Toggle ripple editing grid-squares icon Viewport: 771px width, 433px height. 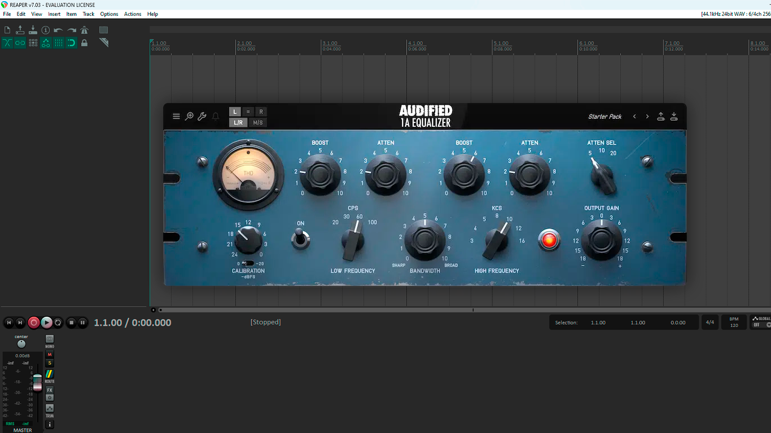click(33, 43)
